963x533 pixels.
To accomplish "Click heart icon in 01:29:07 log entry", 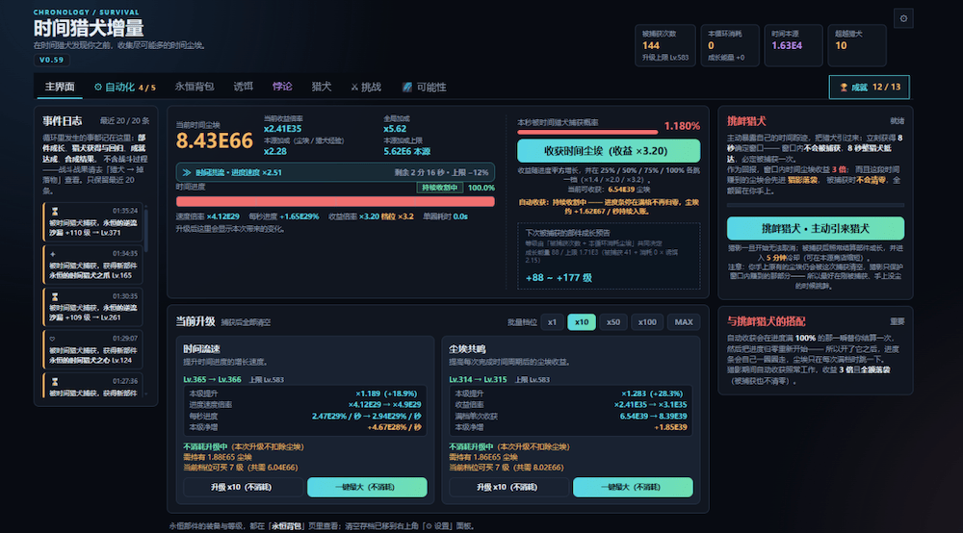I will [x=52, y=339].
